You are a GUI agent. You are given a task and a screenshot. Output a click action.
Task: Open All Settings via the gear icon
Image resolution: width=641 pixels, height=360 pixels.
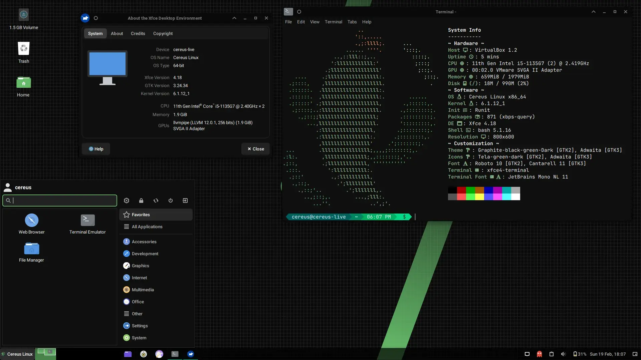(126, 201)
